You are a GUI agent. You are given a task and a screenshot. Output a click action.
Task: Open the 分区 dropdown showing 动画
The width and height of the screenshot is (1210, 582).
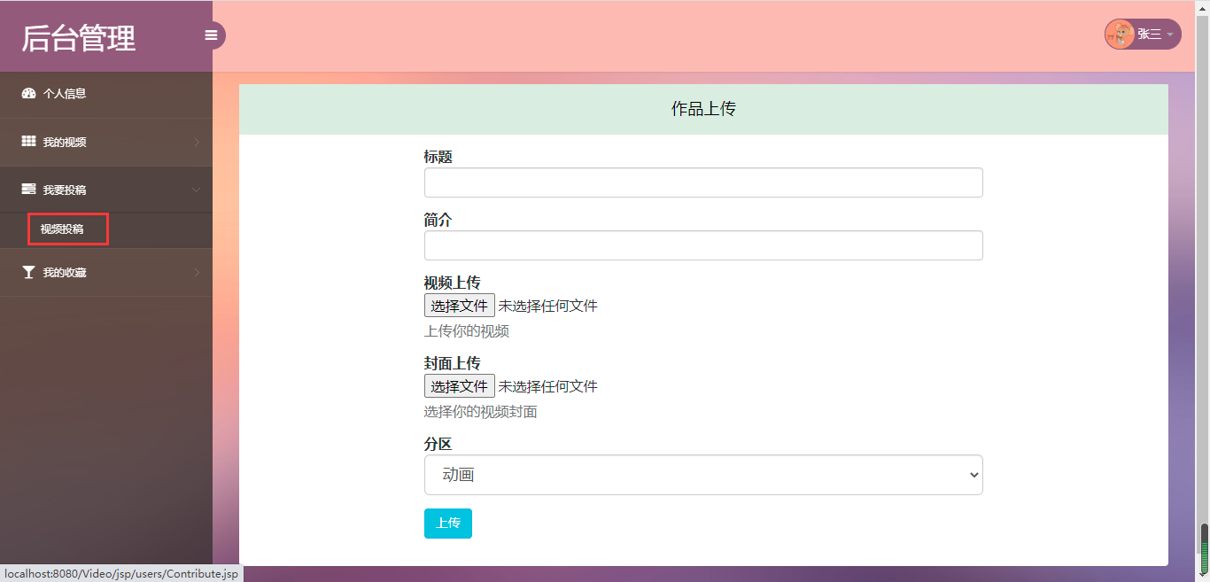[x=703, y=475]
